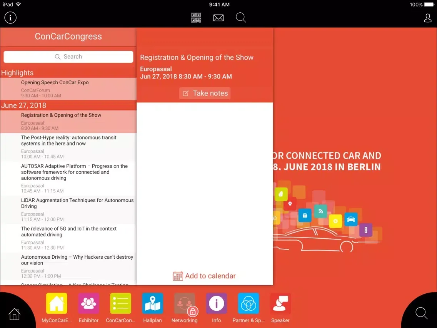Go to home via bottom-left house icon
Screen dimensions: 437x328
coord(14,314)
